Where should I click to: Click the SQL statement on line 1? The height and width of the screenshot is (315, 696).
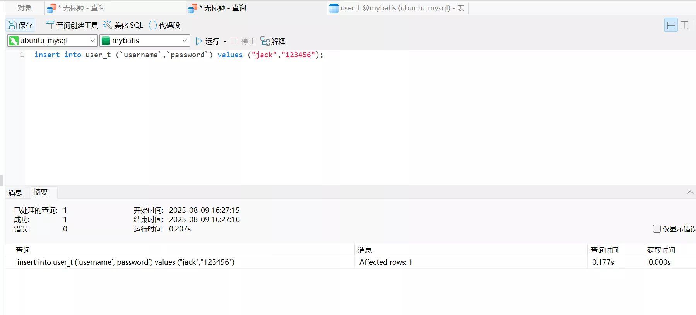178,55
